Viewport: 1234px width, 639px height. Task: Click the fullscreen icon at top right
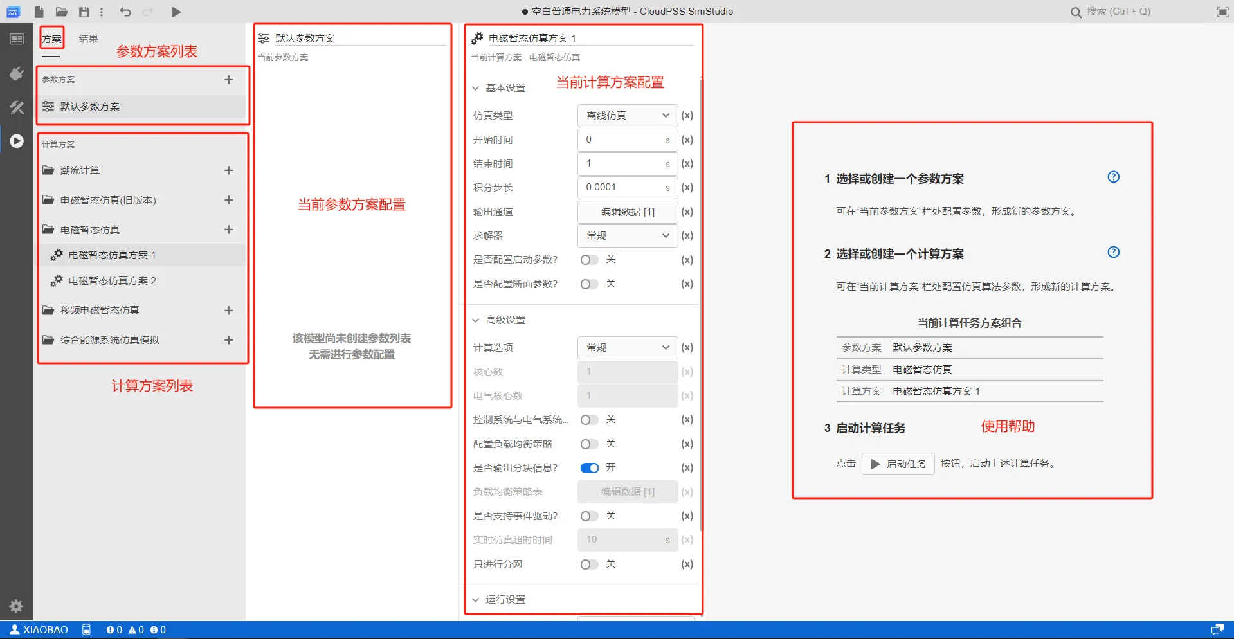click(1222, 12)
